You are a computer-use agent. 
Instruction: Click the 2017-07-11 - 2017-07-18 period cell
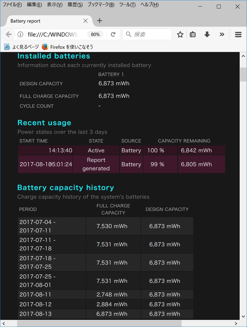52,244
